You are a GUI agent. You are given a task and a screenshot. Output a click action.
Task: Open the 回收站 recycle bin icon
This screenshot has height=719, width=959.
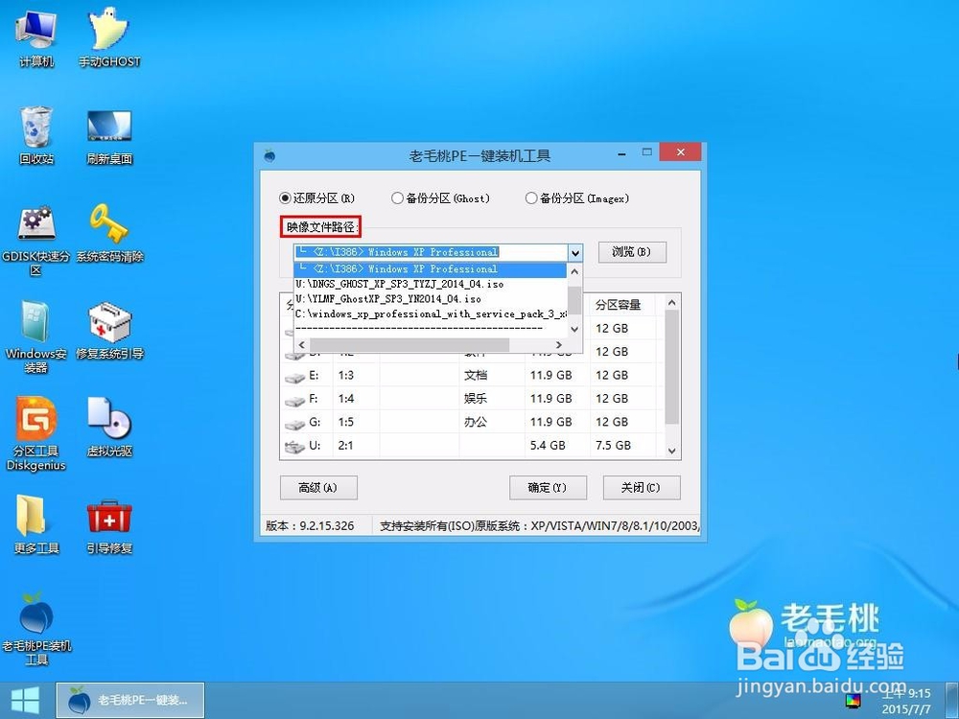[x=36, y=134]
